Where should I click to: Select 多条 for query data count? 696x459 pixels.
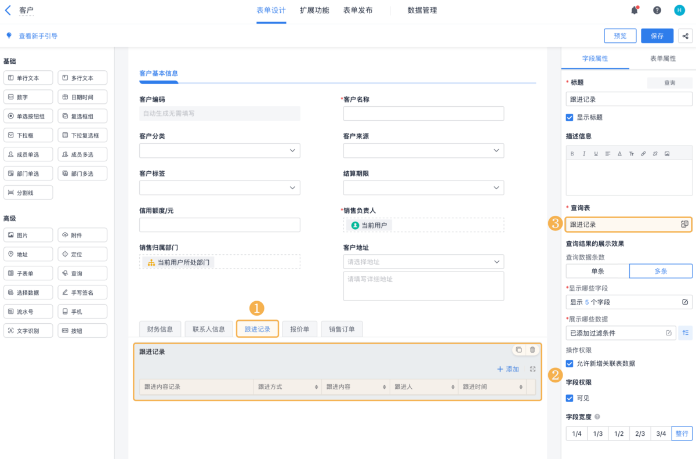point(661,271)
